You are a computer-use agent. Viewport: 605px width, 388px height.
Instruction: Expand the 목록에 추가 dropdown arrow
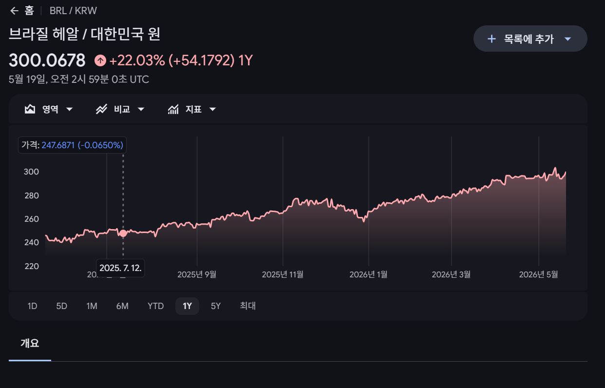click(x=567, y=39)
